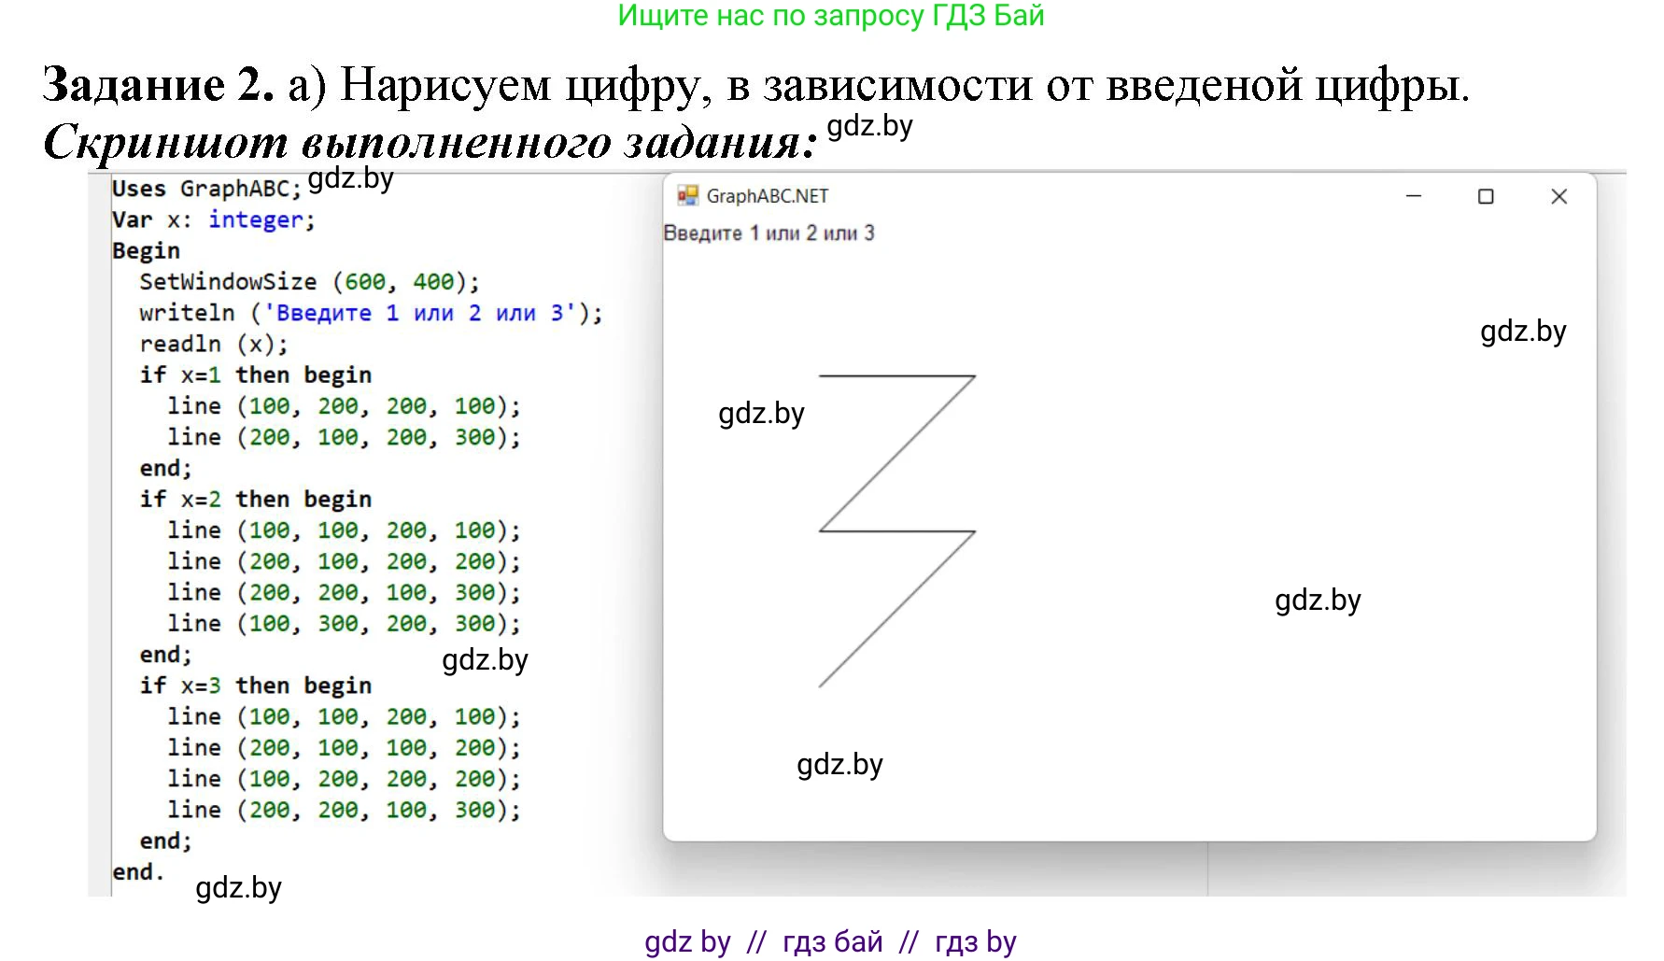This screenshot has width=1664, height=961.
Task: Click the blue 'integer' keyword in code
Action: click(256, 219)
